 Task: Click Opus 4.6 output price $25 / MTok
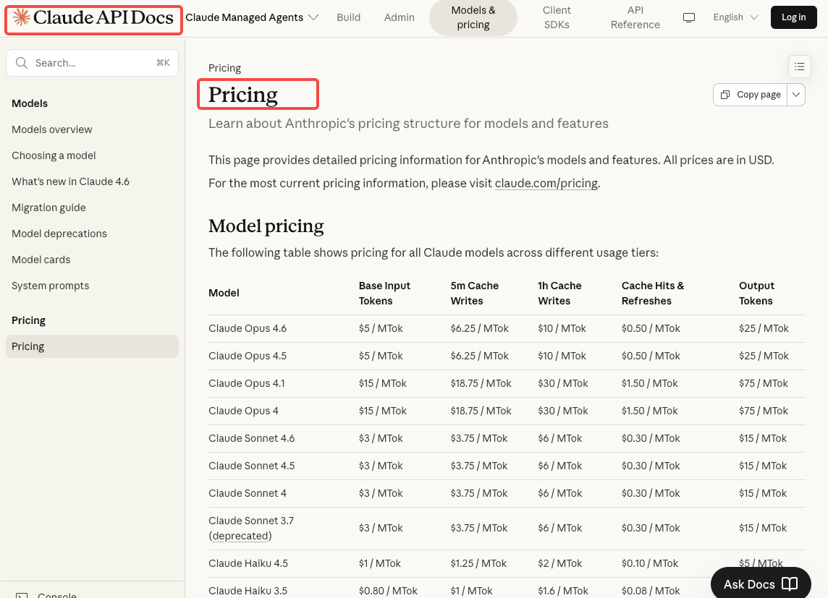[x=764, y=328]
